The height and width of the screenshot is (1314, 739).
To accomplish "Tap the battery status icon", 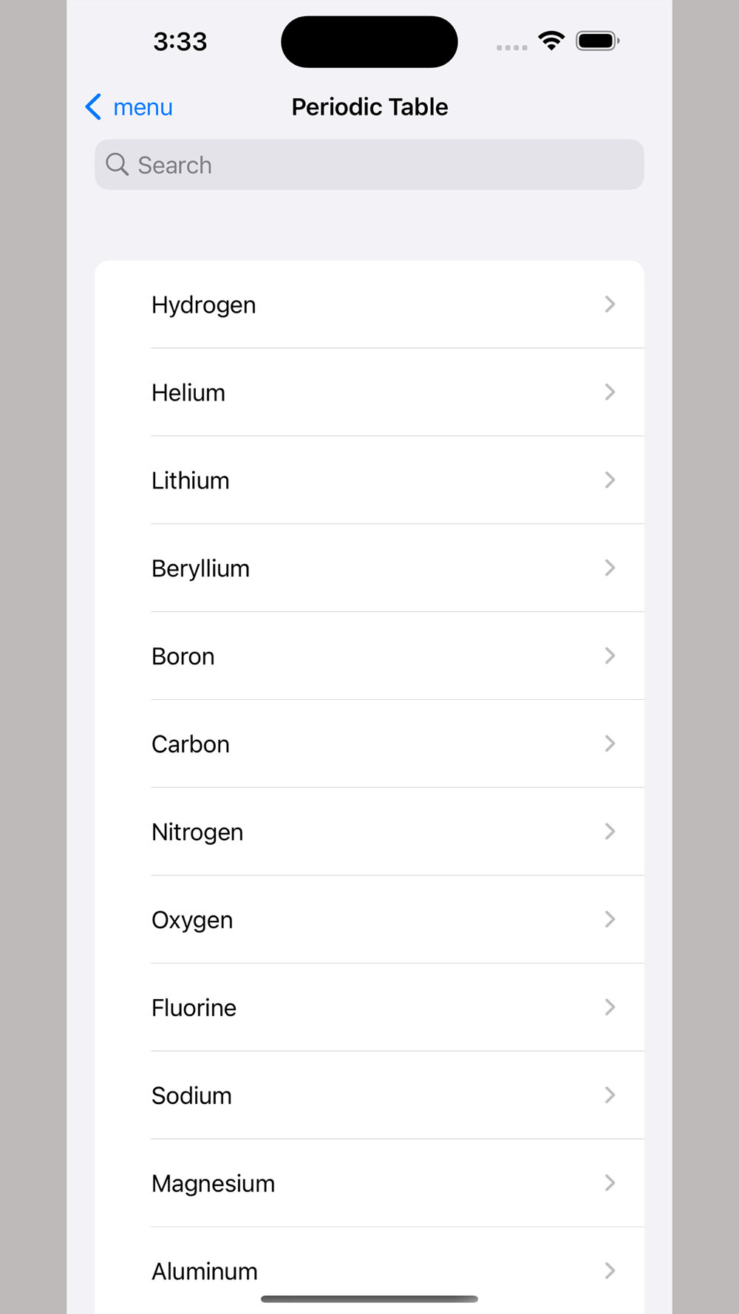I will click(597, 41).
